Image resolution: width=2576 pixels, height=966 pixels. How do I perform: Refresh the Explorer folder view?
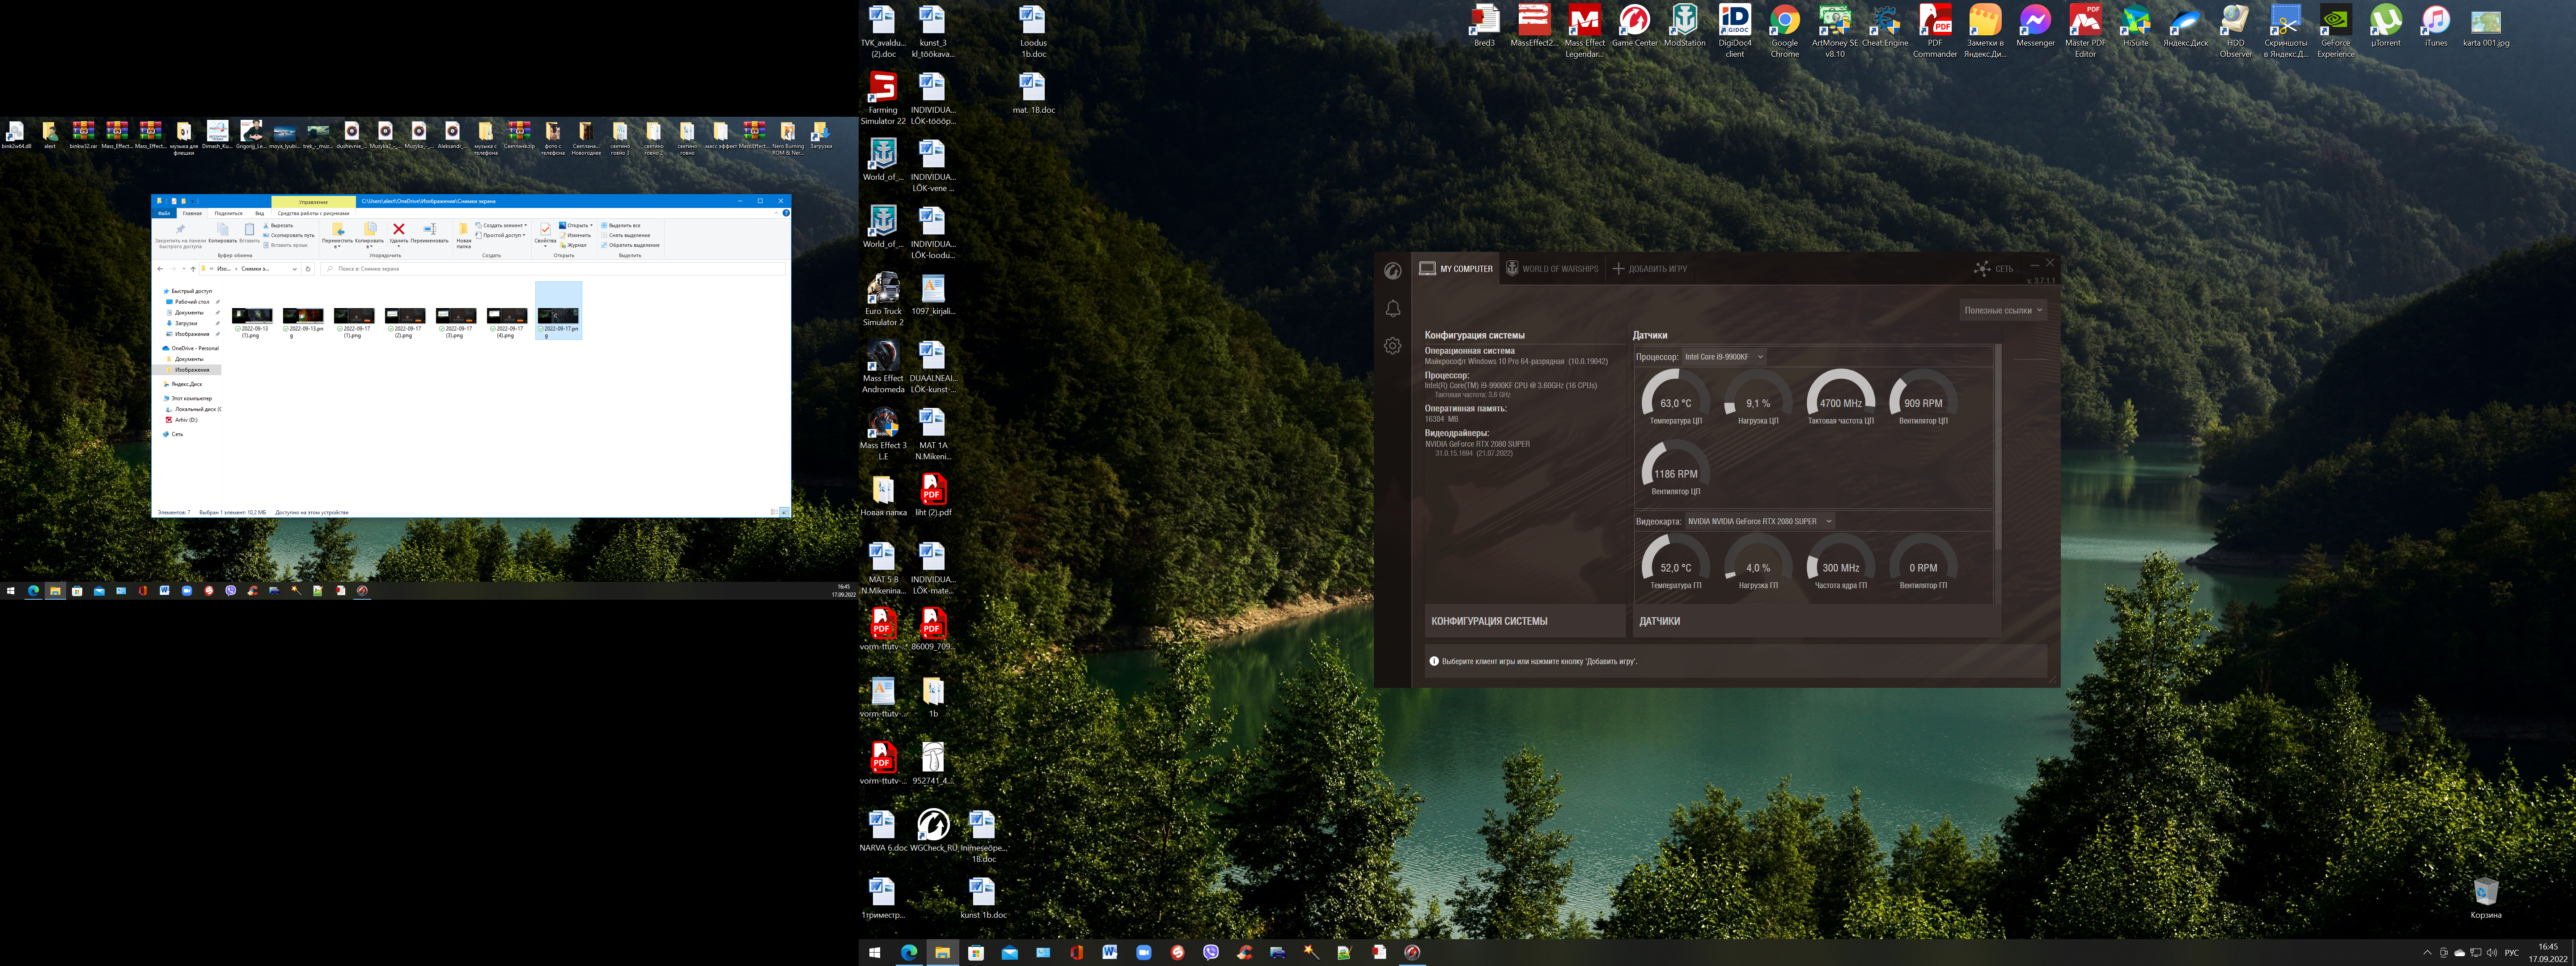click(308, 269)
